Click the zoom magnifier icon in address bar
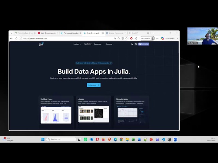Screen dimensions: 218x163 (119, 38)
